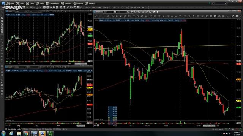Select the rectangle drawing tool

tap(129, 16)
